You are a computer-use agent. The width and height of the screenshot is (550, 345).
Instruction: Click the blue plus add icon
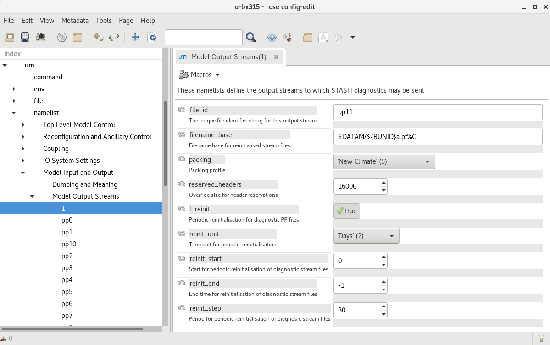click(x=135, y=37)
